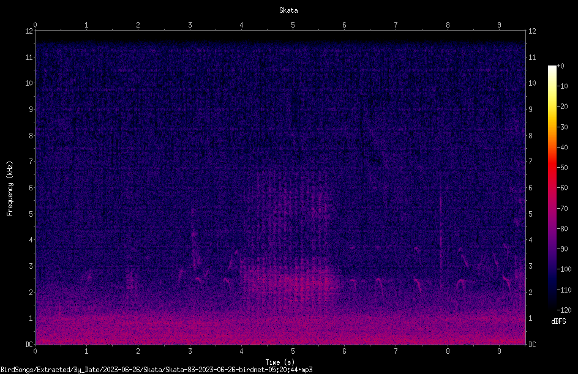Click the '5' tick on the bottom time axis

point(293,351)
